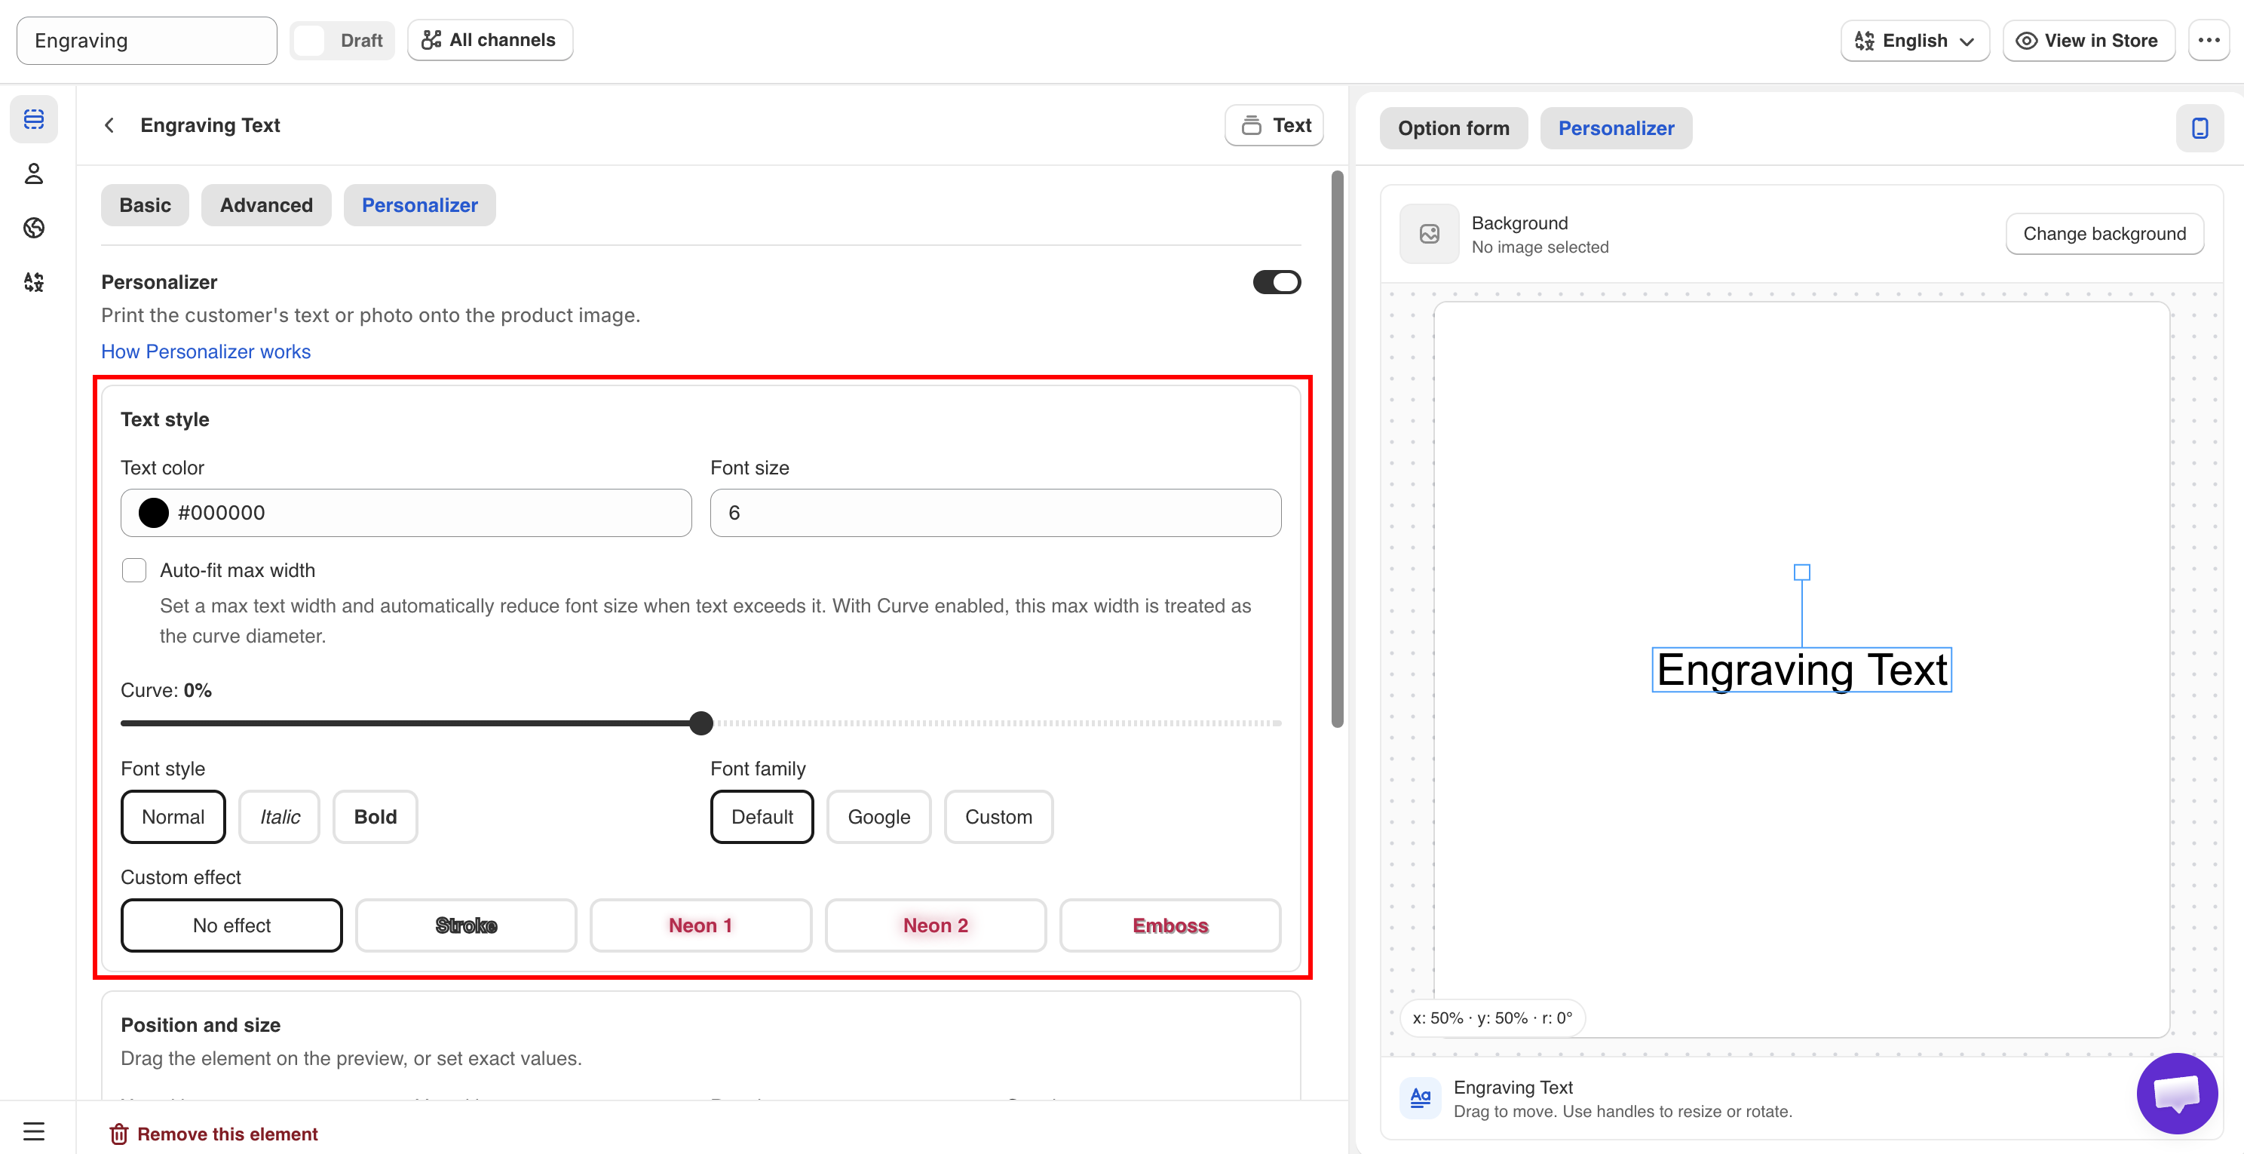Apply the Neon 2 custom effect

pyautogui.click(x=936, y=925)
